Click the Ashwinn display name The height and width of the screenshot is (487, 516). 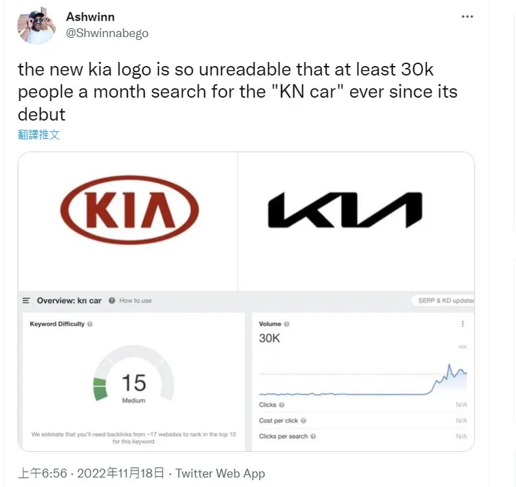89,17
